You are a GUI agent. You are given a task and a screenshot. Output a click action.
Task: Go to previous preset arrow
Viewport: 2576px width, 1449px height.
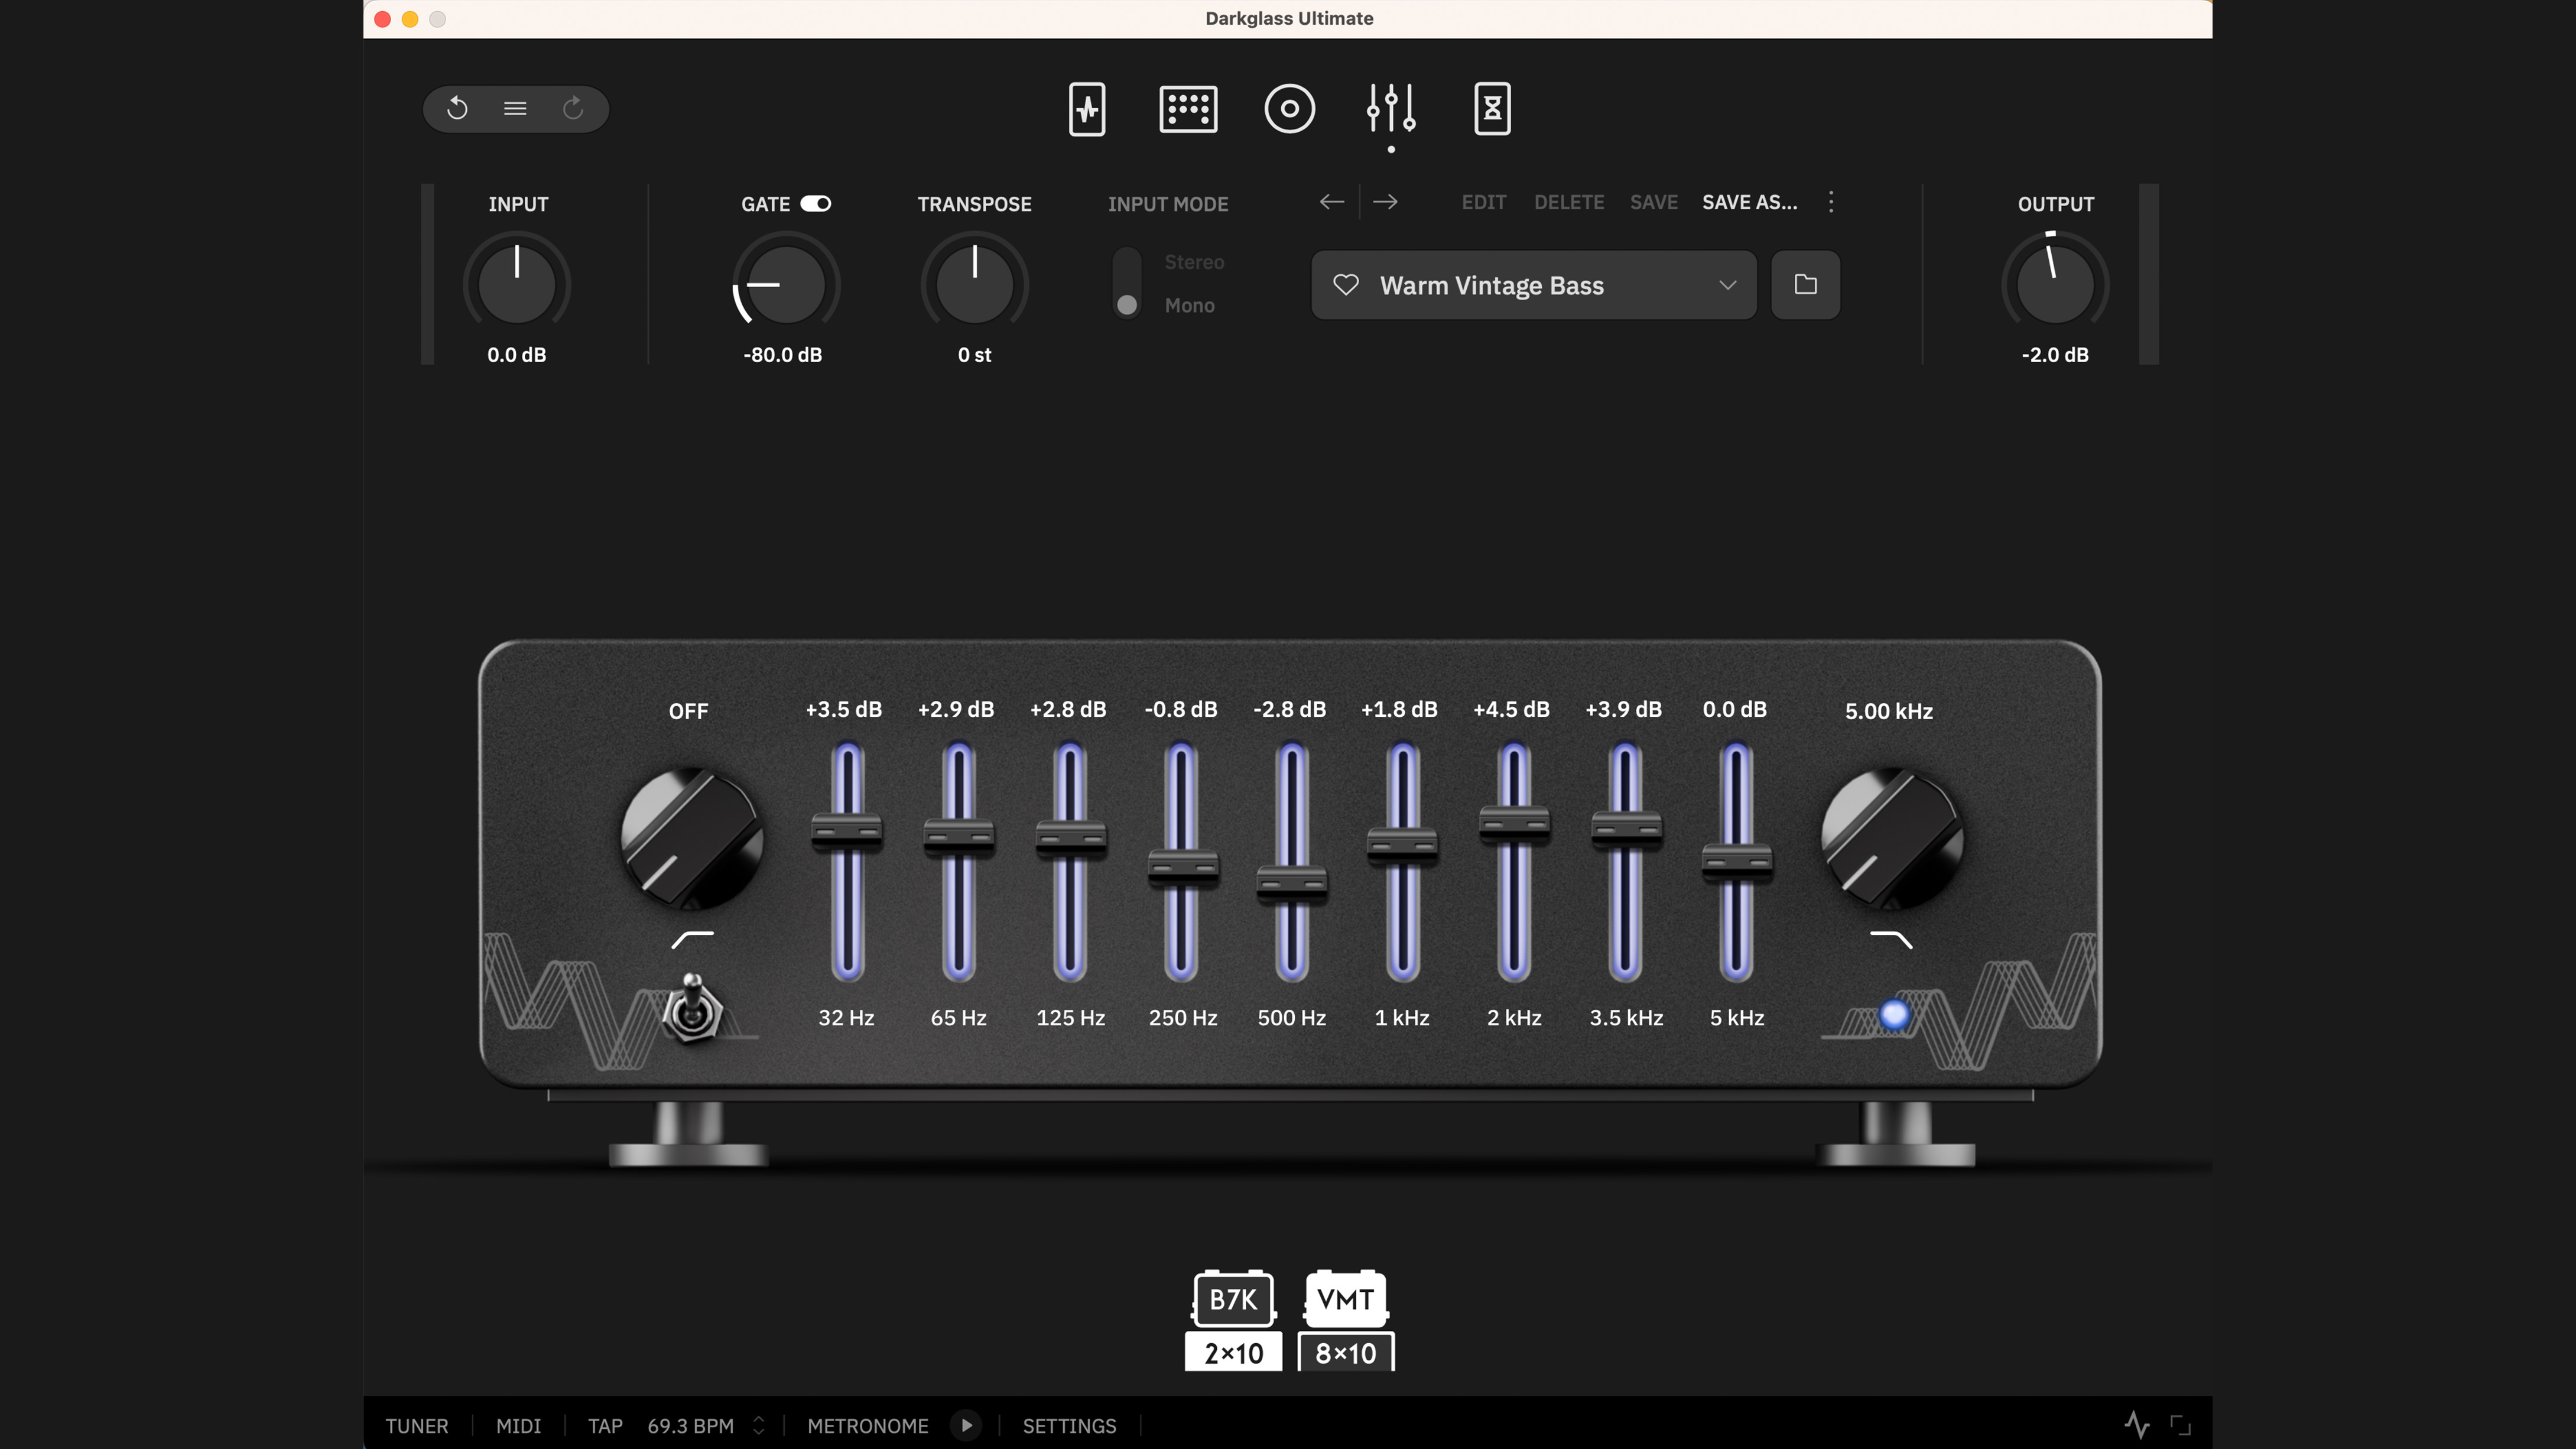(1332, 202)
